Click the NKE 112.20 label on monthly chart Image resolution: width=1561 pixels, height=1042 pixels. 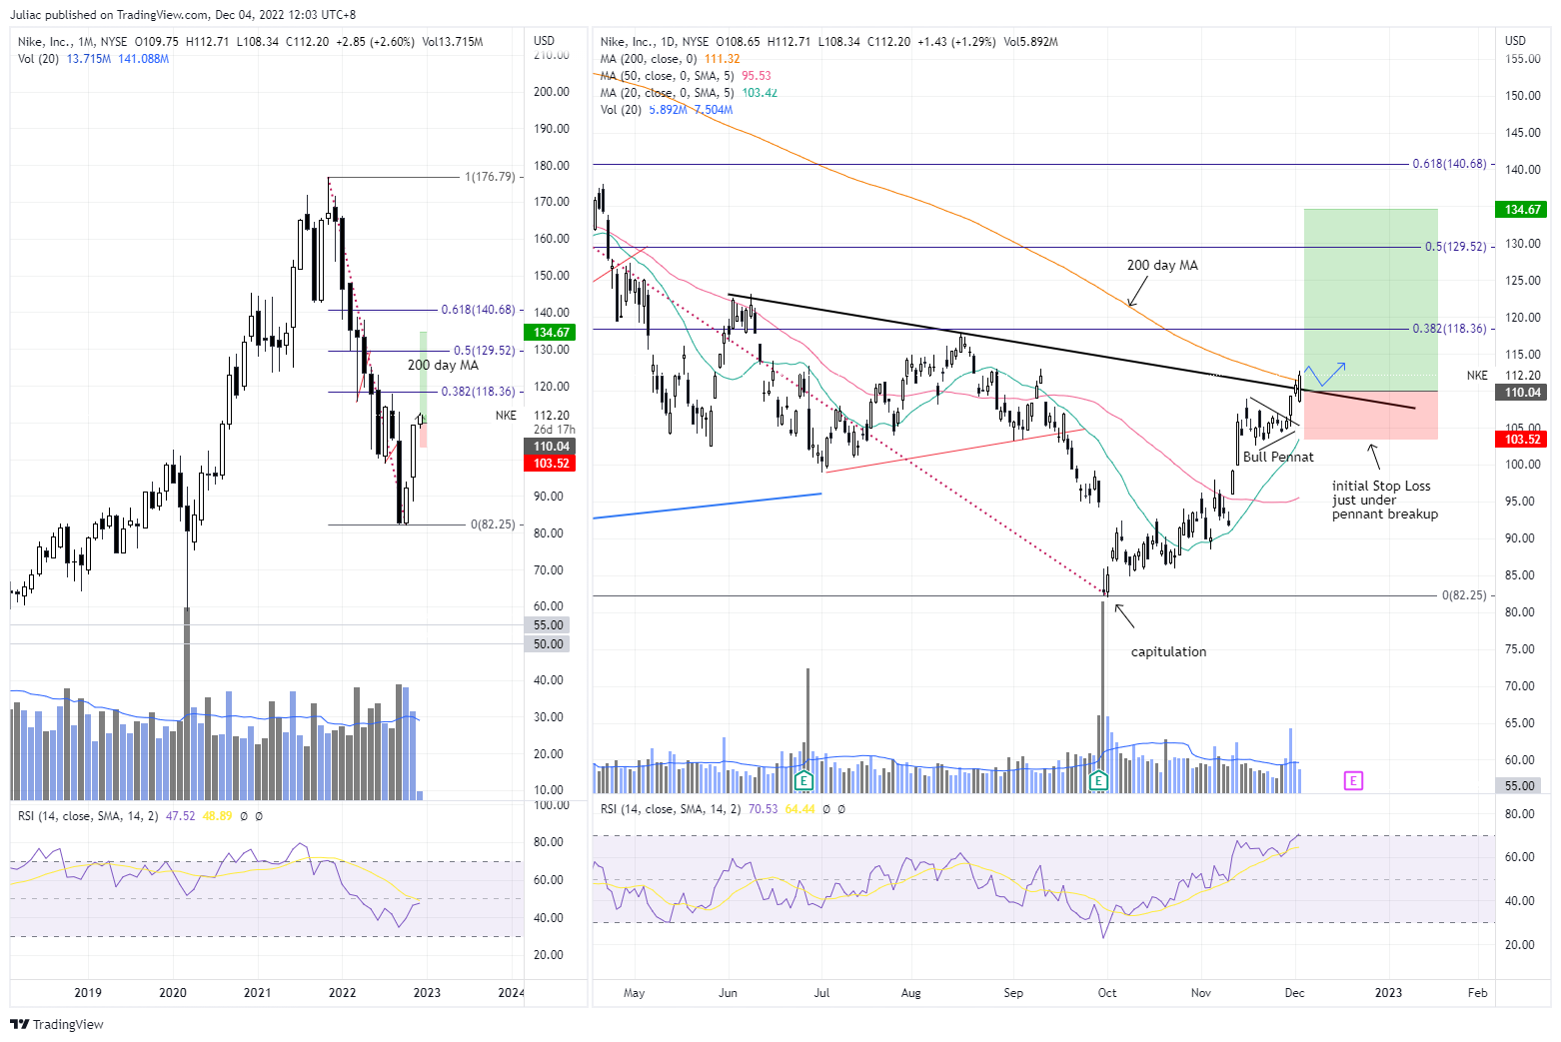533,416
